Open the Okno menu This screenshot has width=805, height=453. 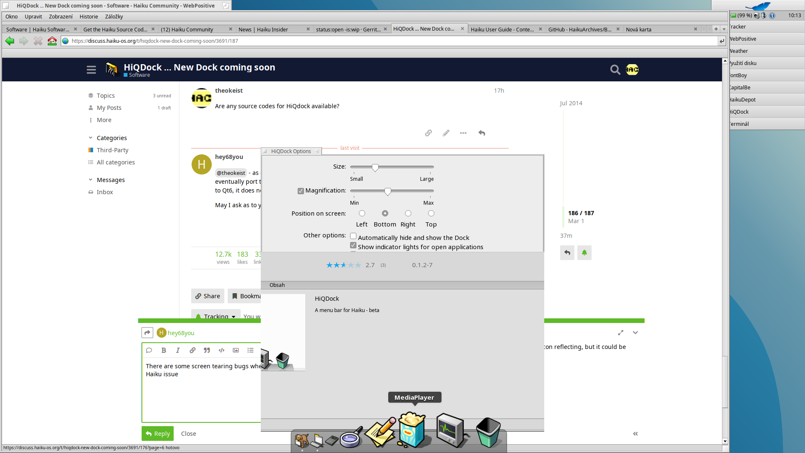(x=11, y=16)
